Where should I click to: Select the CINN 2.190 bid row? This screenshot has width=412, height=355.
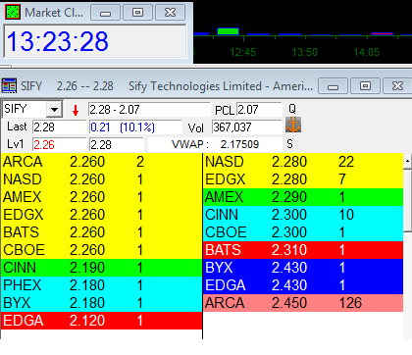click(x=101, y=268)
